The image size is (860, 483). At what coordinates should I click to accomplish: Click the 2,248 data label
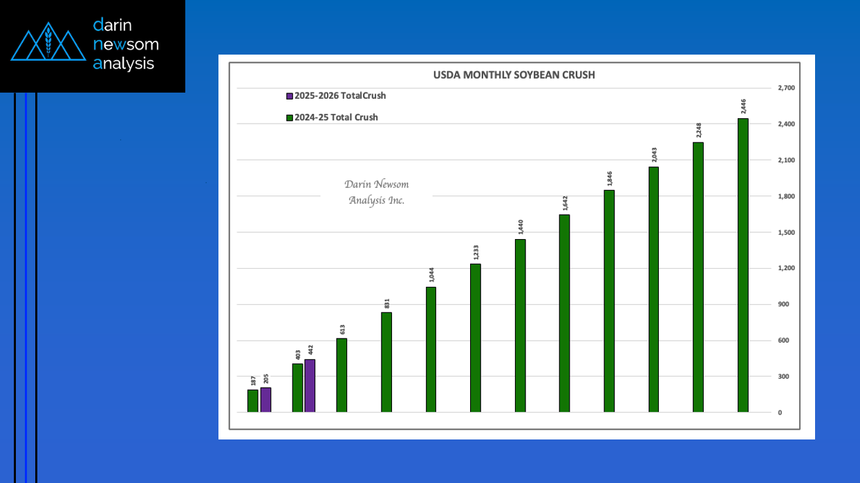[698, 129]
